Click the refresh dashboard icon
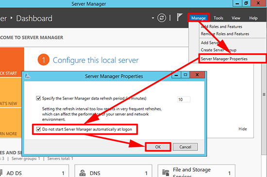 coord(162,18)
